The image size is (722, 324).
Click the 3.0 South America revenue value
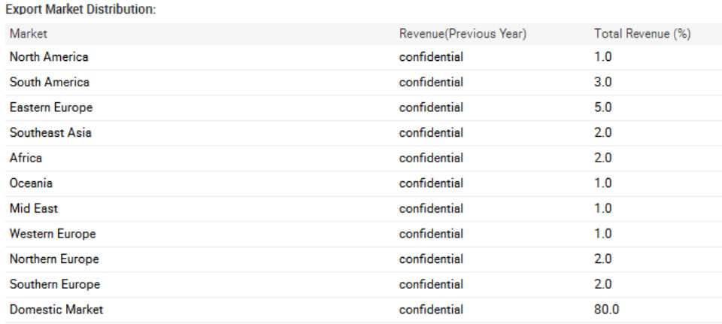point(602,83)
